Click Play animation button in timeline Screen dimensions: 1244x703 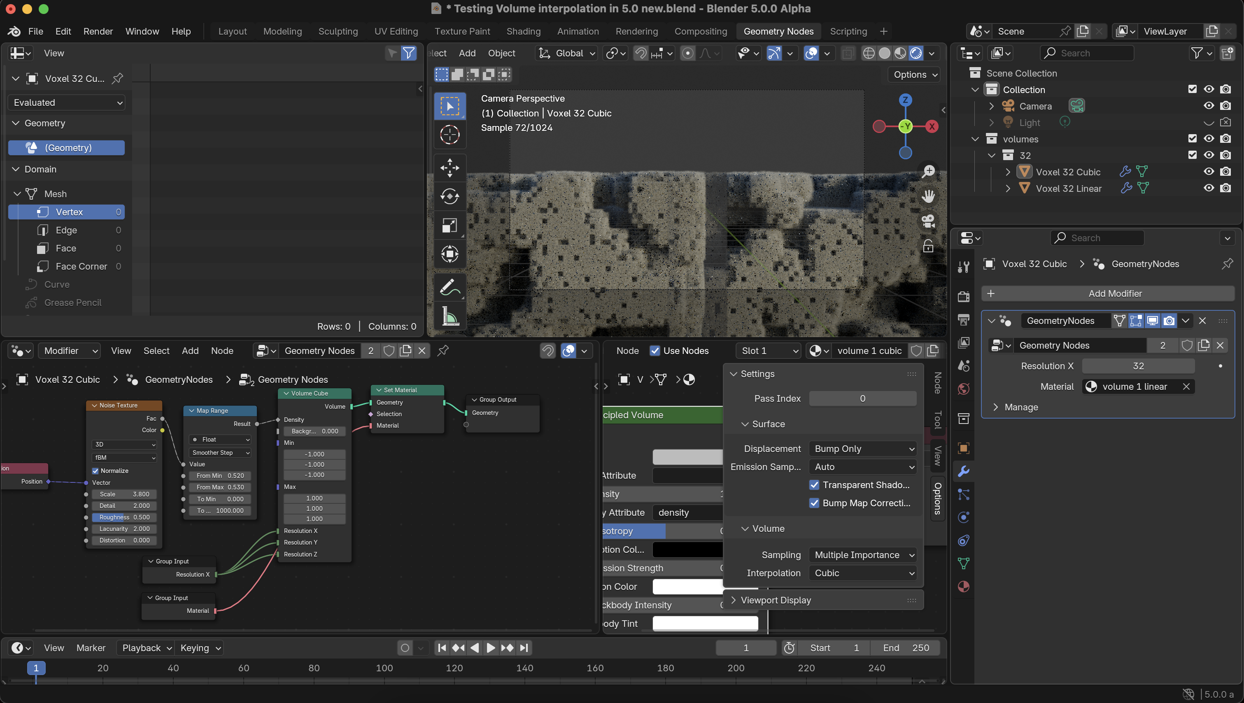pyautogui.click(x=491, y=648)
